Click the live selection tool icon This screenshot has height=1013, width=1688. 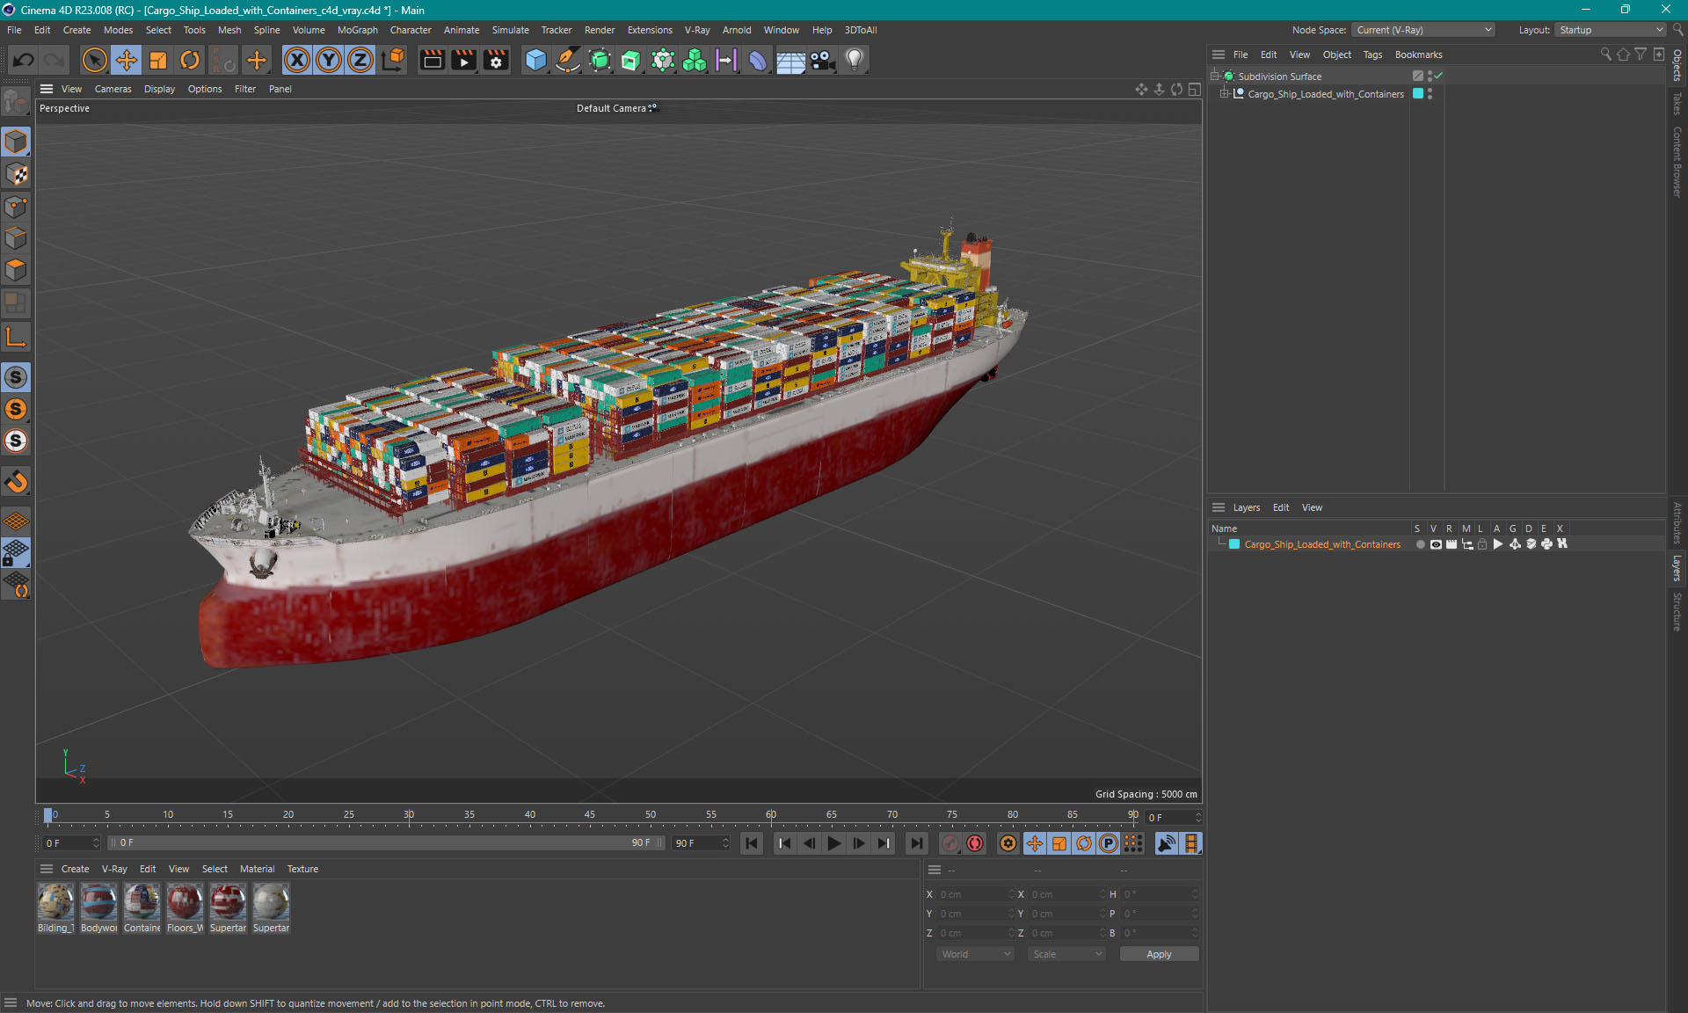[93, 59]
